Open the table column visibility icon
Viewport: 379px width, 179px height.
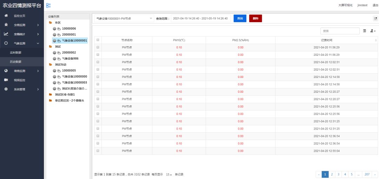364,31
